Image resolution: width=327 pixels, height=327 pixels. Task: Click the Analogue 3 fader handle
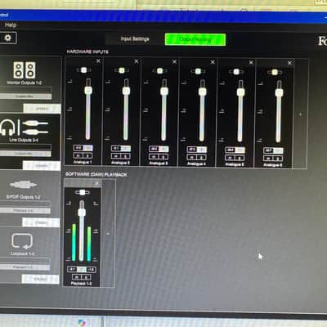[x=164, y=91]
